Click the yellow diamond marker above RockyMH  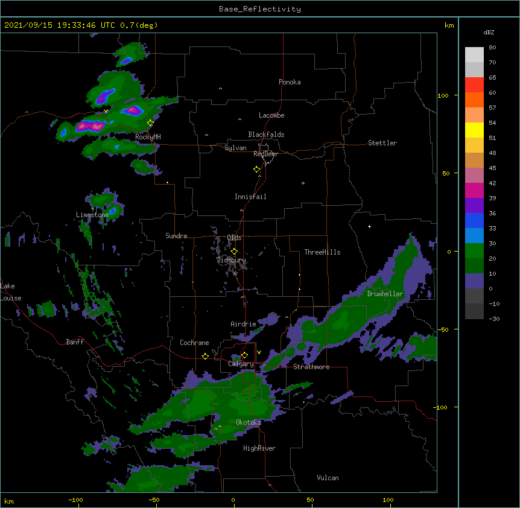tap(150, 122)
